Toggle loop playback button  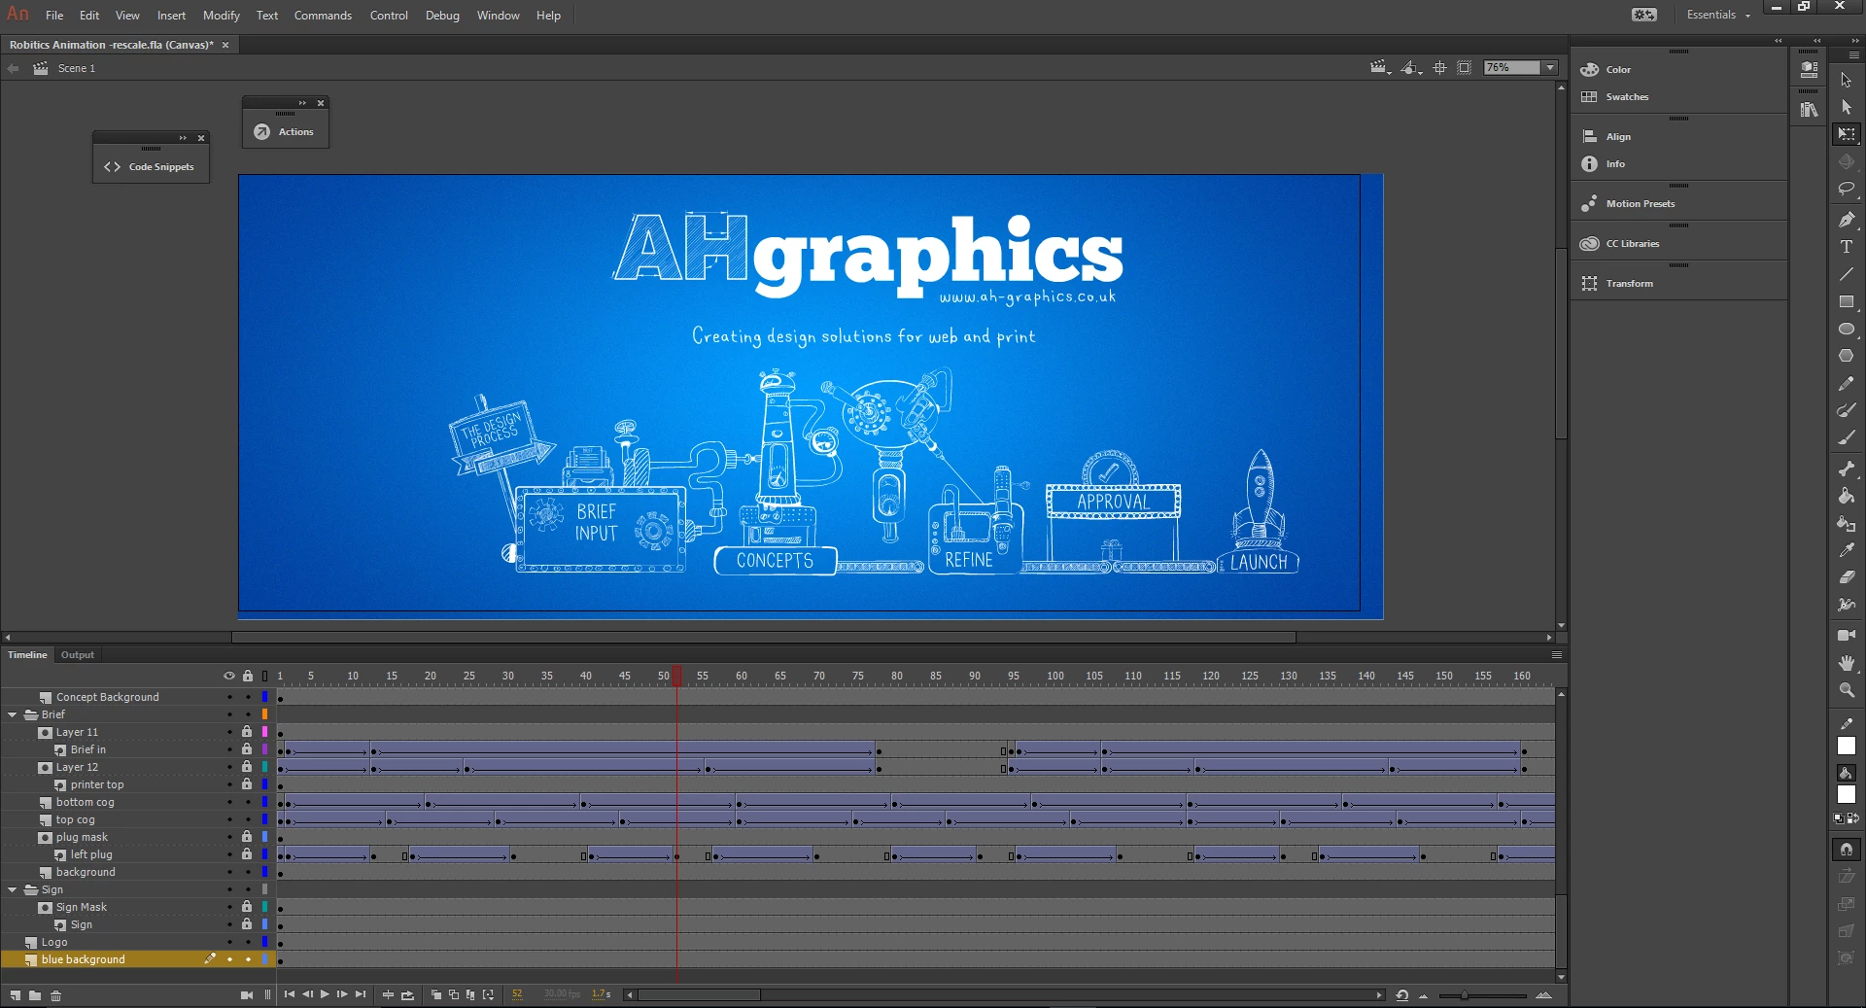pyautogui.click(x=408, y=994)
